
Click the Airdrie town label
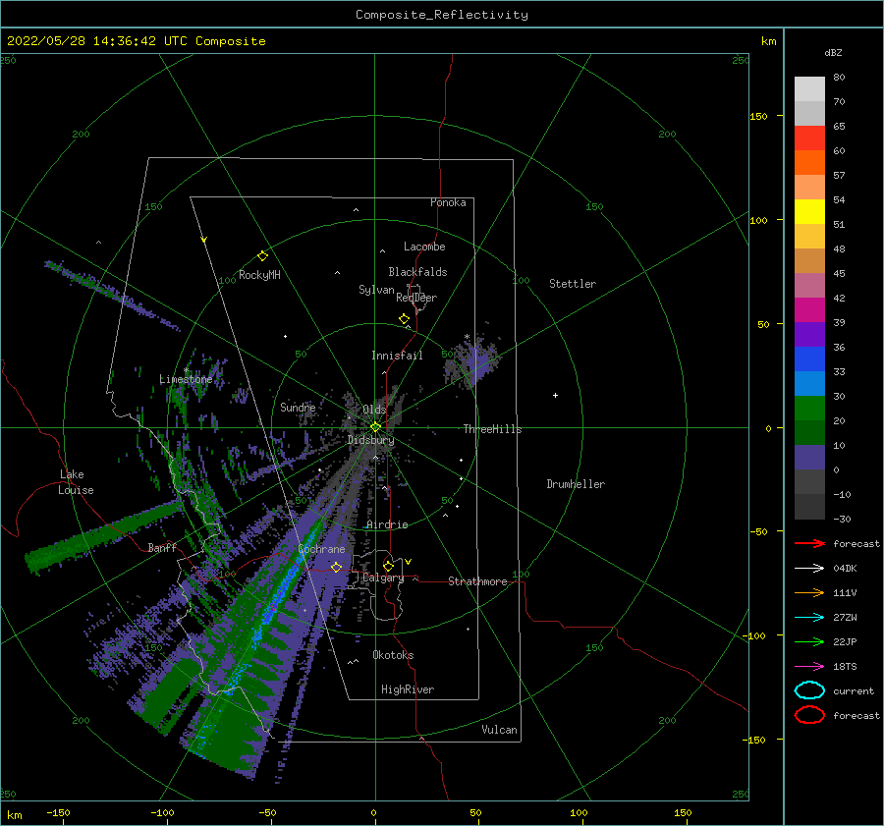[x=387, y=524]
